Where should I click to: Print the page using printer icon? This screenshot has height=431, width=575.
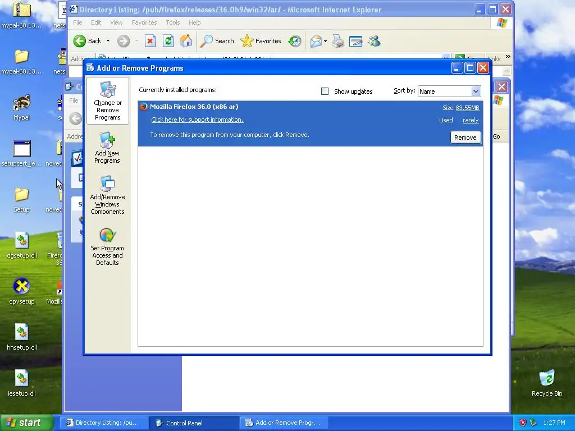tap(337, 41)
